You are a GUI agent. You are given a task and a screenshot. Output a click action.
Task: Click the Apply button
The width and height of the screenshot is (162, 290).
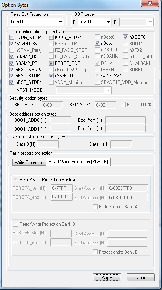click(x=107, y=277)
